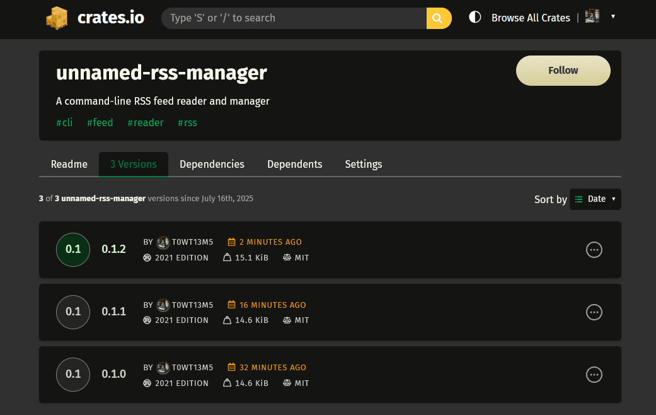Click the yellow search magnifier button
The height and width of the screenshot is (415, 656).
[439, 18]
